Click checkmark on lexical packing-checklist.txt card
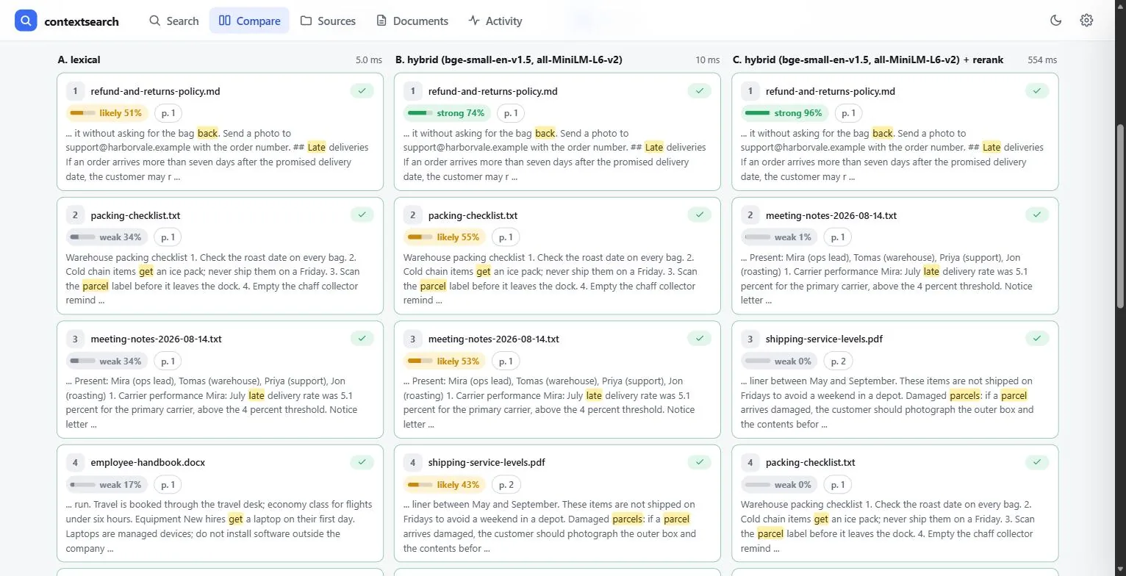Image resolution: width=1126 pixels, height=576 pixels. (362, 215)
